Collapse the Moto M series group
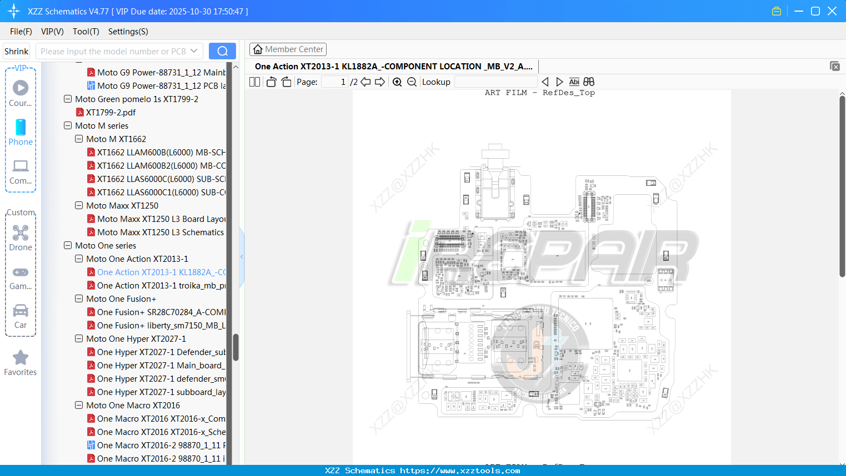Screen dimensions: 846x476 click(67, 125)
